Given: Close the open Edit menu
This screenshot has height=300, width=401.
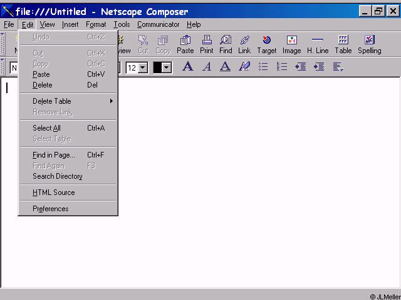Looking at the screenshot, I should [28, 25].
